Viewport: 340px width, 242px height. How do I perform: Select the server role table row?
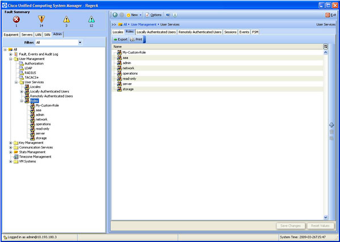(x=217, y=84)
